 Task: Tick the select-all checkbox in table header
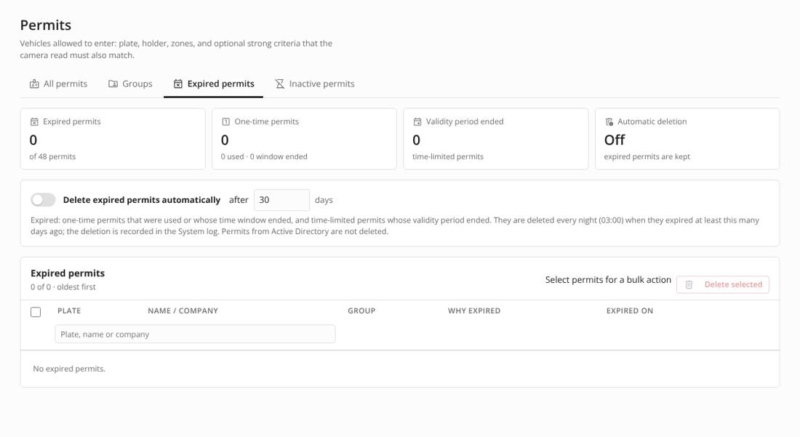(x=36, y=311)
